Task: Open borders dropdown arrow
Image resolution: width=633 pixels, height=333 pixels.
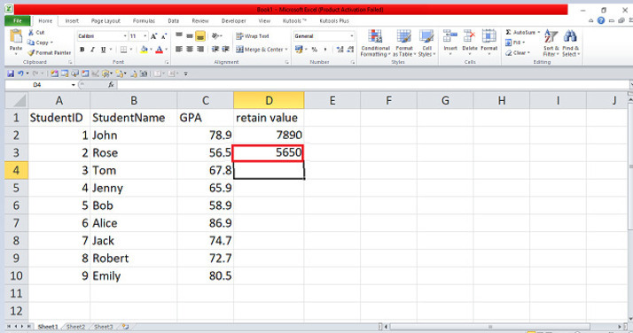Action: (x=131, y=50)
